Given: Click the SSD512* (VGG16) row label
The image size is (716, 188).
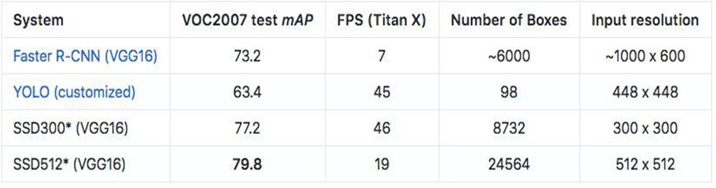Looking at the screenshot, I should 69,164.
